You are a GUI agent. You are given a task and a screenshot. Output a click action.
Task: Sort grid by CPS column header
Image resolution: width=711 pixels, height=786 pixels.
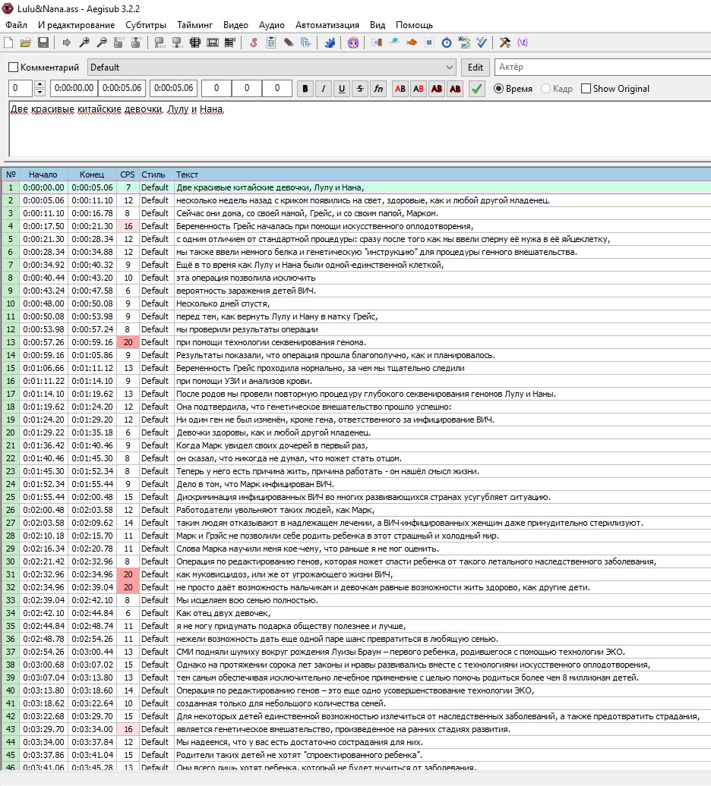pyautogui.click(x=128, y=174)
